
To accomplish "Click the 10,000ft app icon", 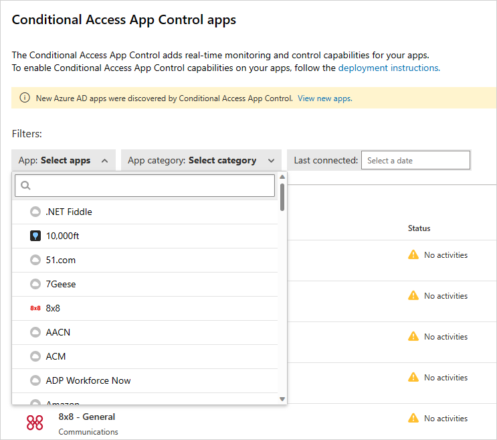I will point(35,236).
